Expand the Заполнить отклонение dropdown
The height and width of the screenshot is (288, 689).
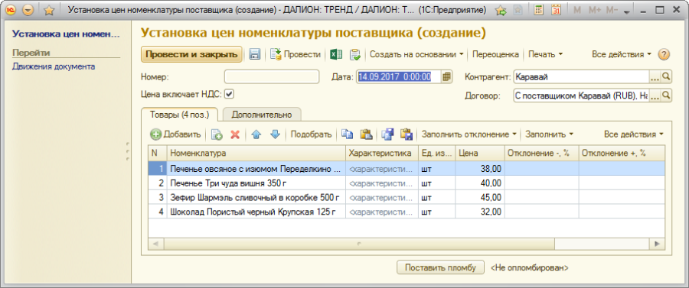pyautogui.click(x=469, y=134)
